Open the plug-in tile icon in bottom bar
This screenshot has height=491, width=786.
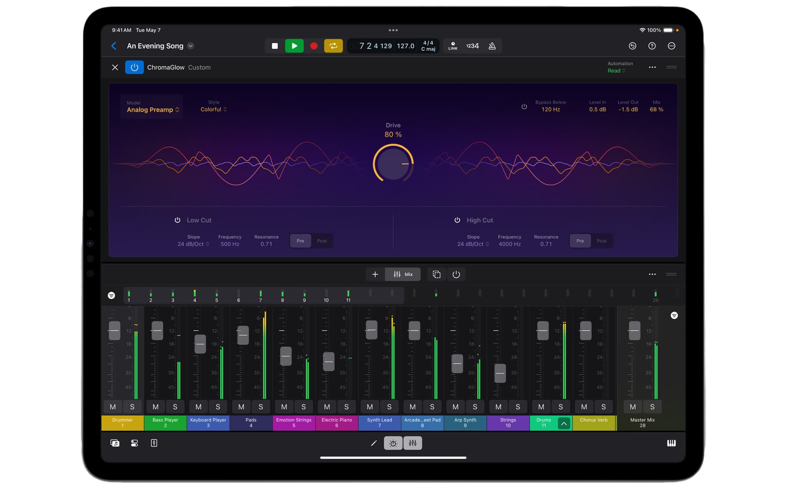click(154, 443)
